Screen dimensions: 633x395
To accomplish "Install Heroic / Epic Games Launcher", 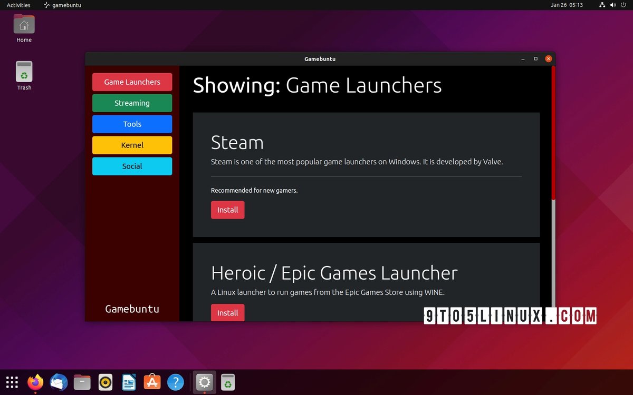I will pos(227,312).
